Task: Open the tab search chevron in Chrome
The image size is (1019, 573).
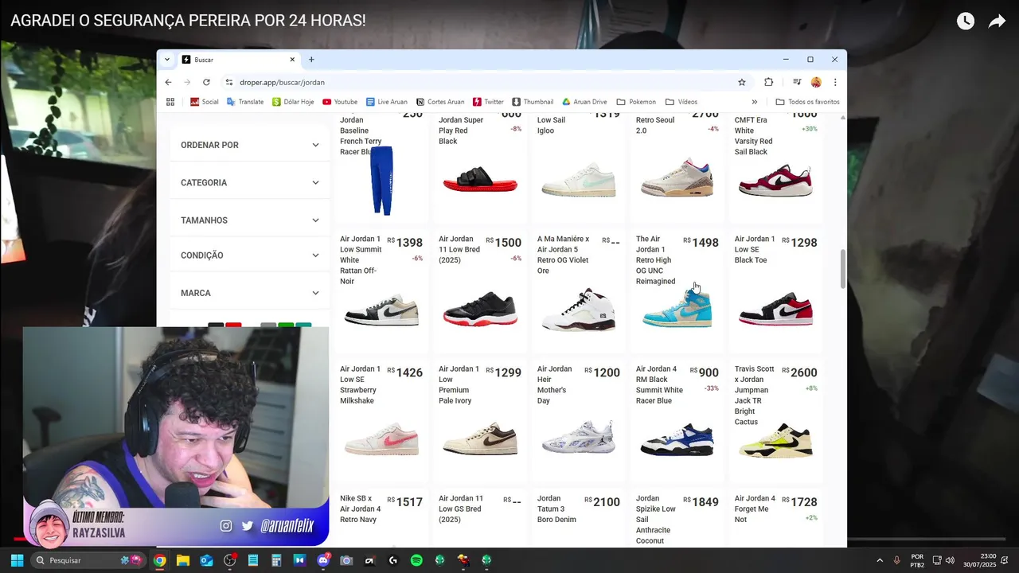Action: click(x=167, y=60)
